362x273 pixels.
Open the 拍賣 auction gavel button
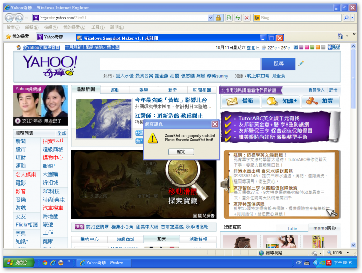(x=320, y=101)
